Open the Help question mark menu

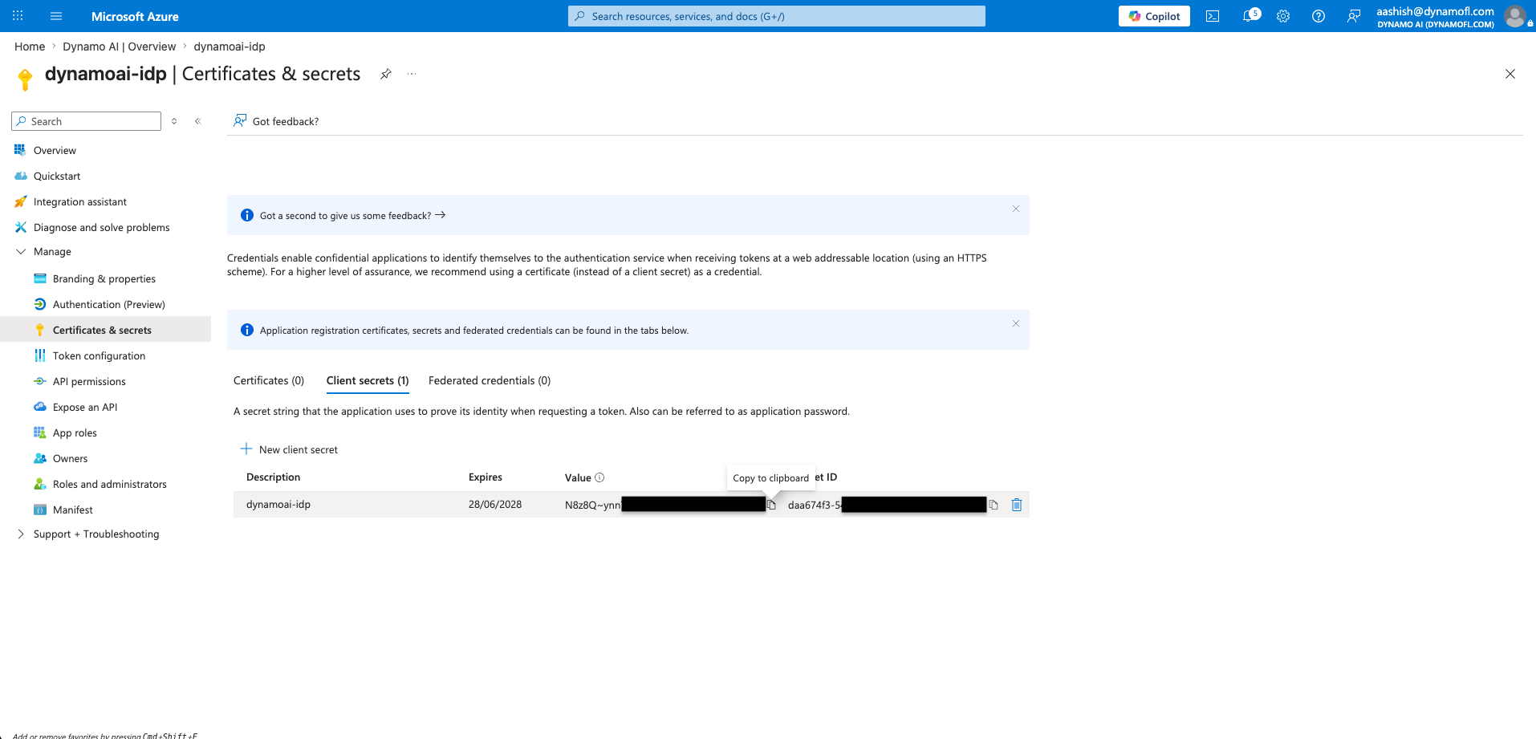(1319, 16)
